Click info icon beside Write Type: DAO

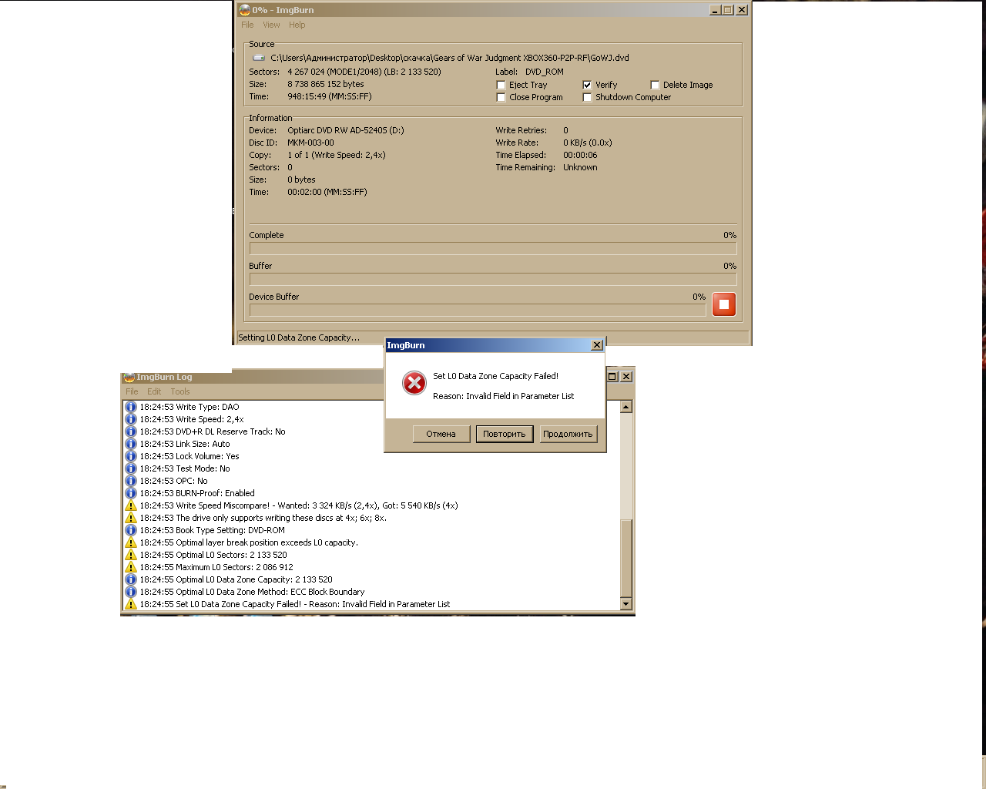coord(131,407)
